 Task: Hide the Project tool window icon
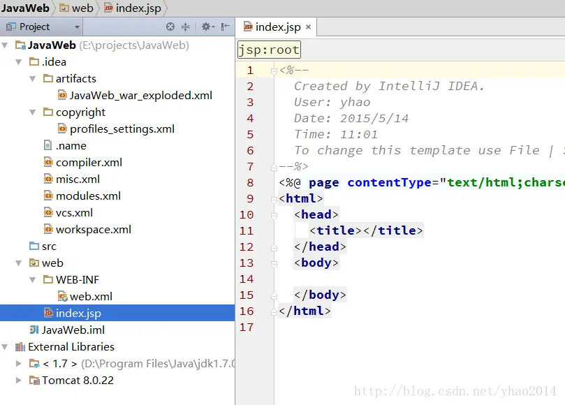pyautogui.click(x=225, y=27)
